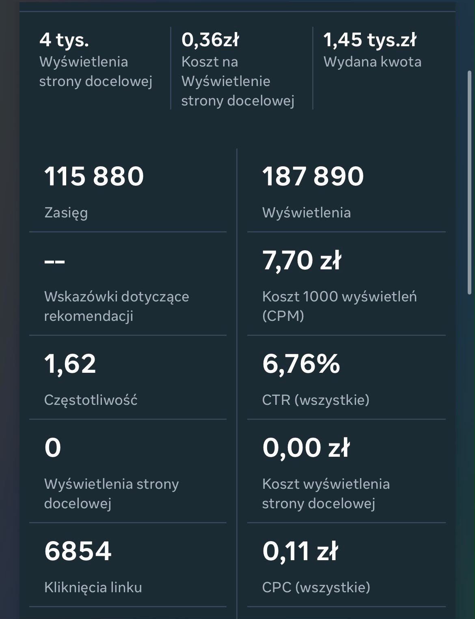Select the 1,62 Częstotliwość tile
This screenshot has height=619, width=475.
[128, 378]
